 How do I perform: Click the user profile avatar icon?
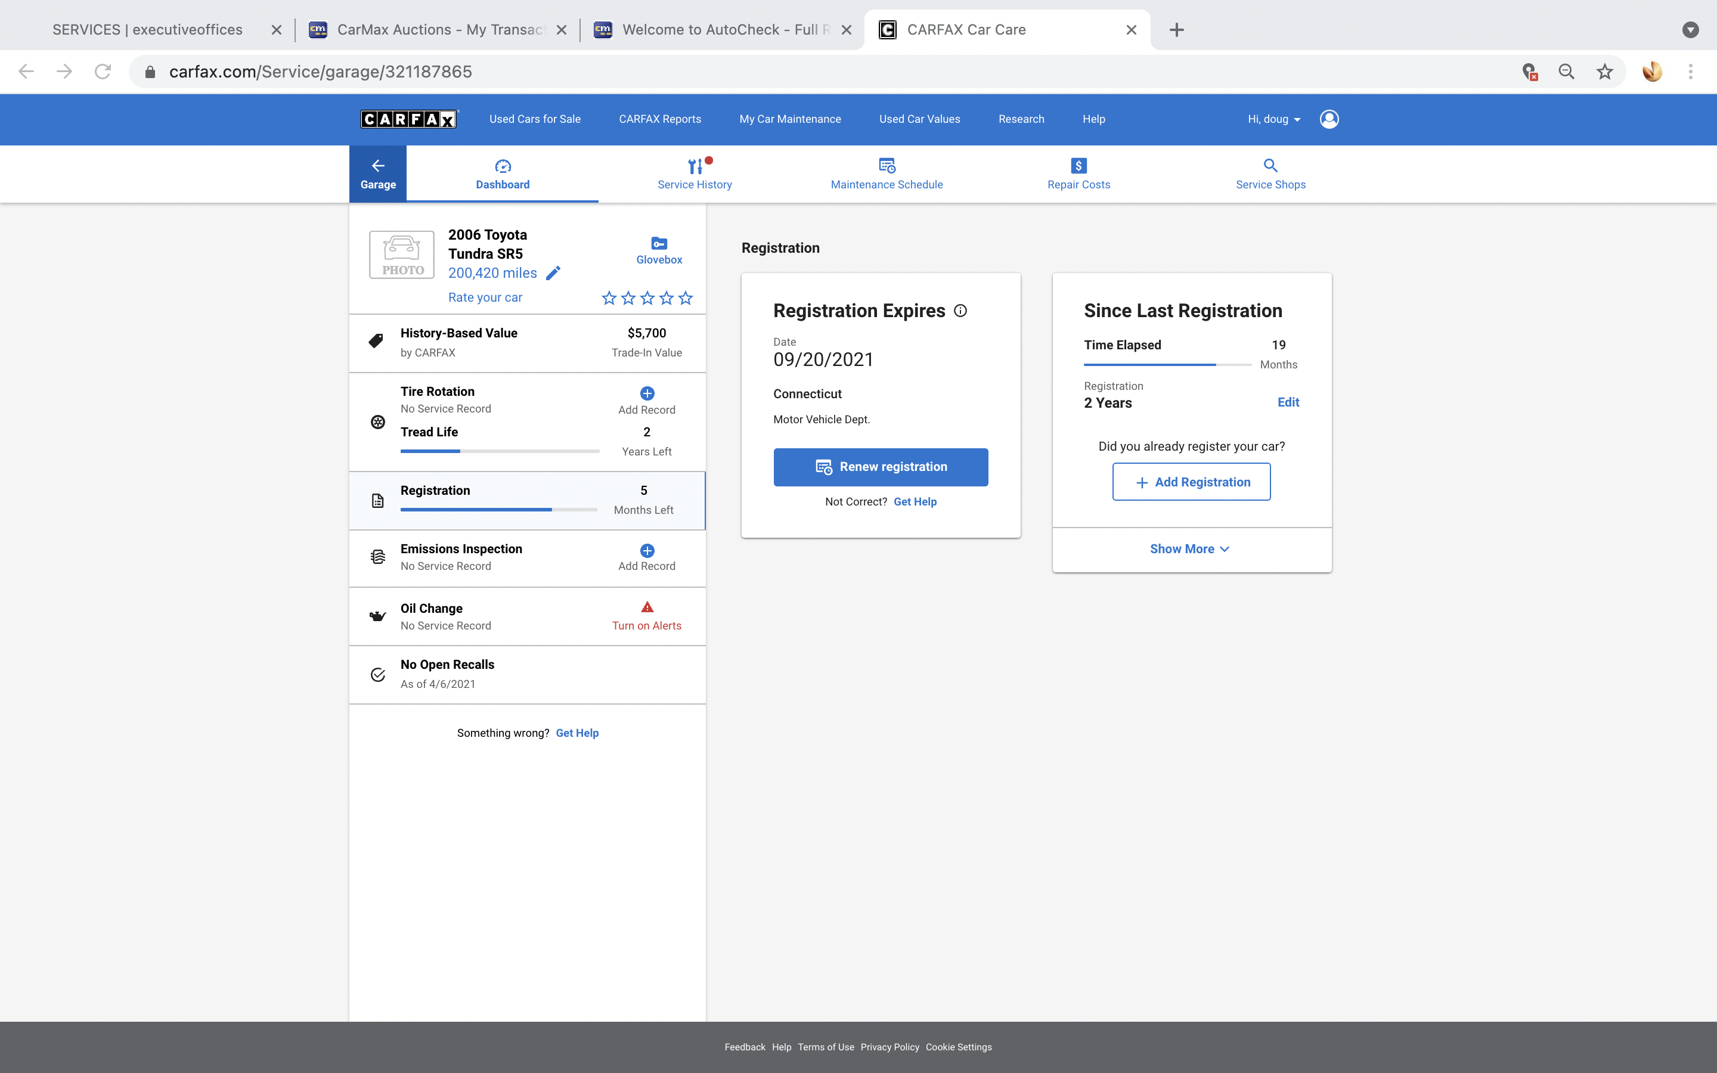pos(1329,119)
